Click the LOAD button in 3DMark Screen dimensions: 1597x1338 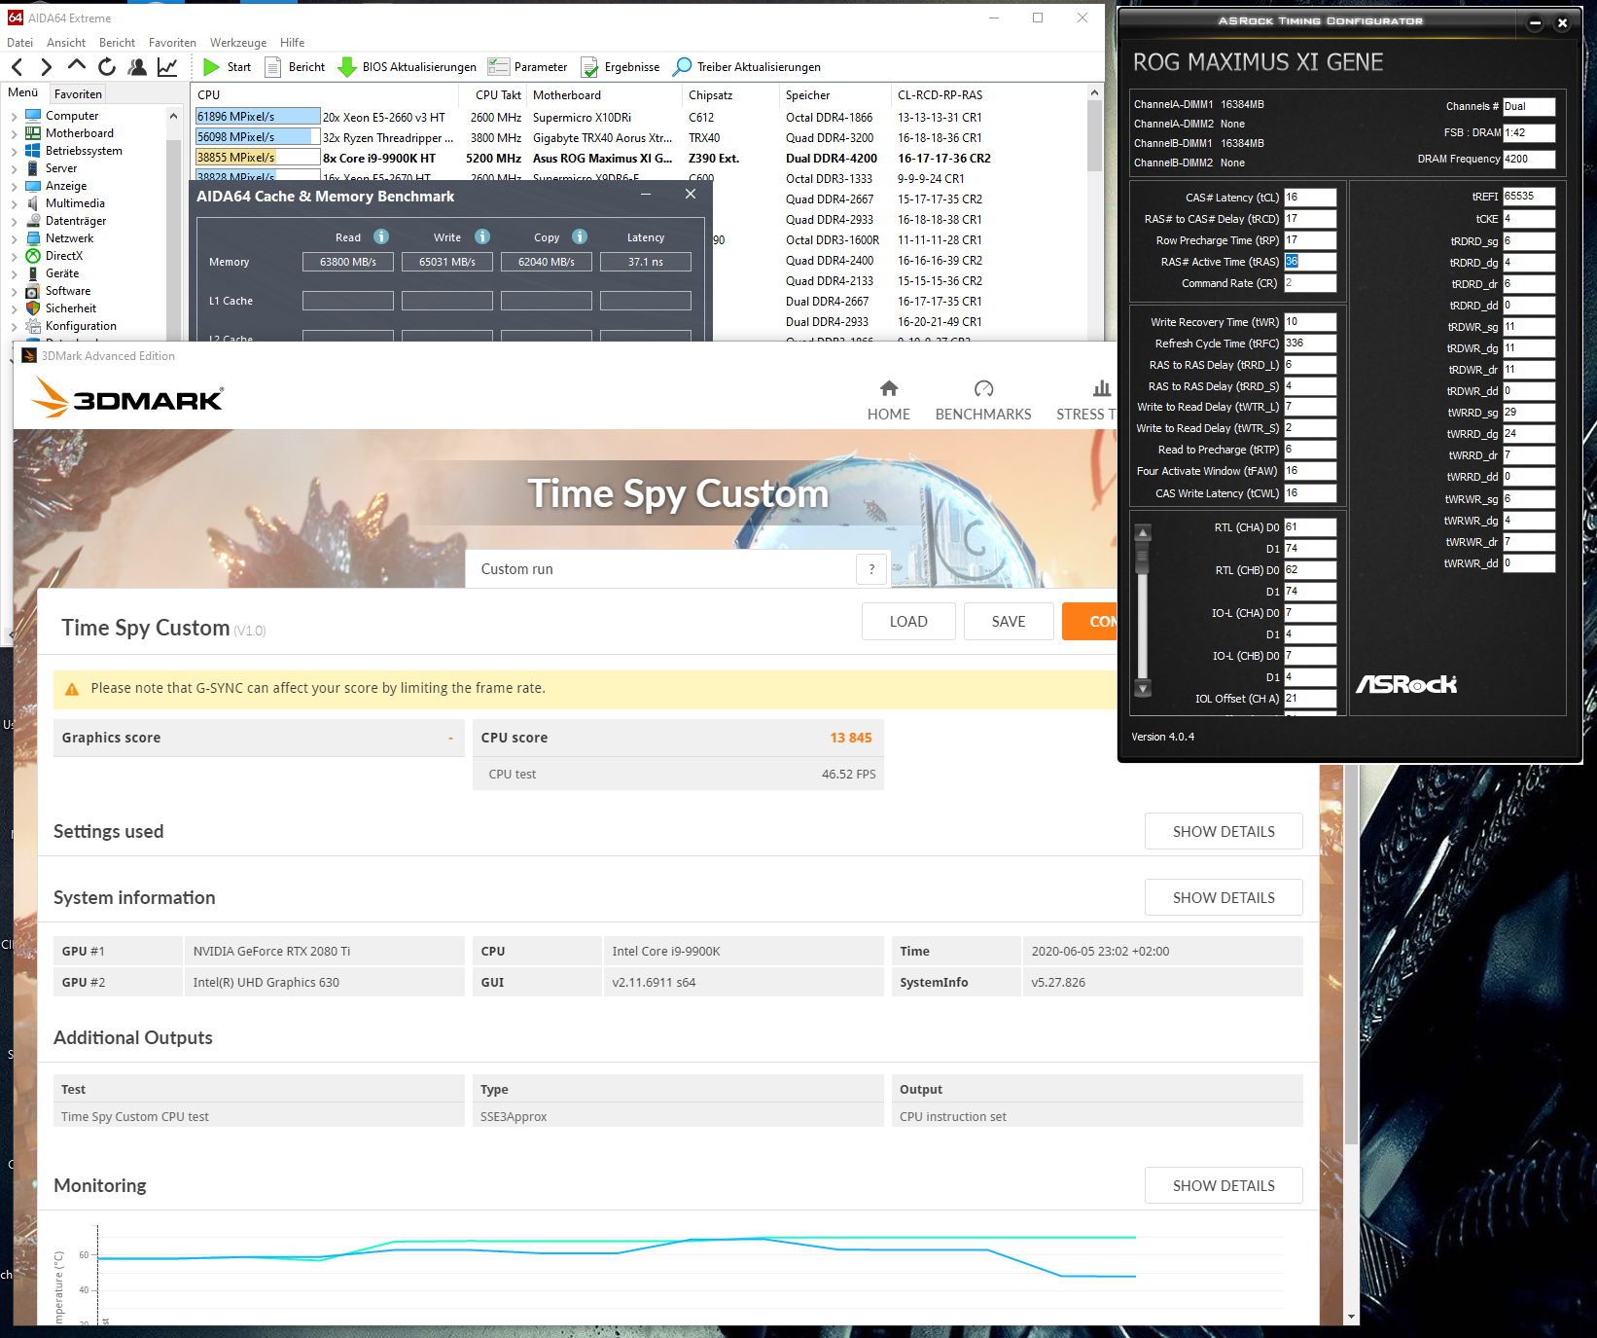click(x=908, y=622)
